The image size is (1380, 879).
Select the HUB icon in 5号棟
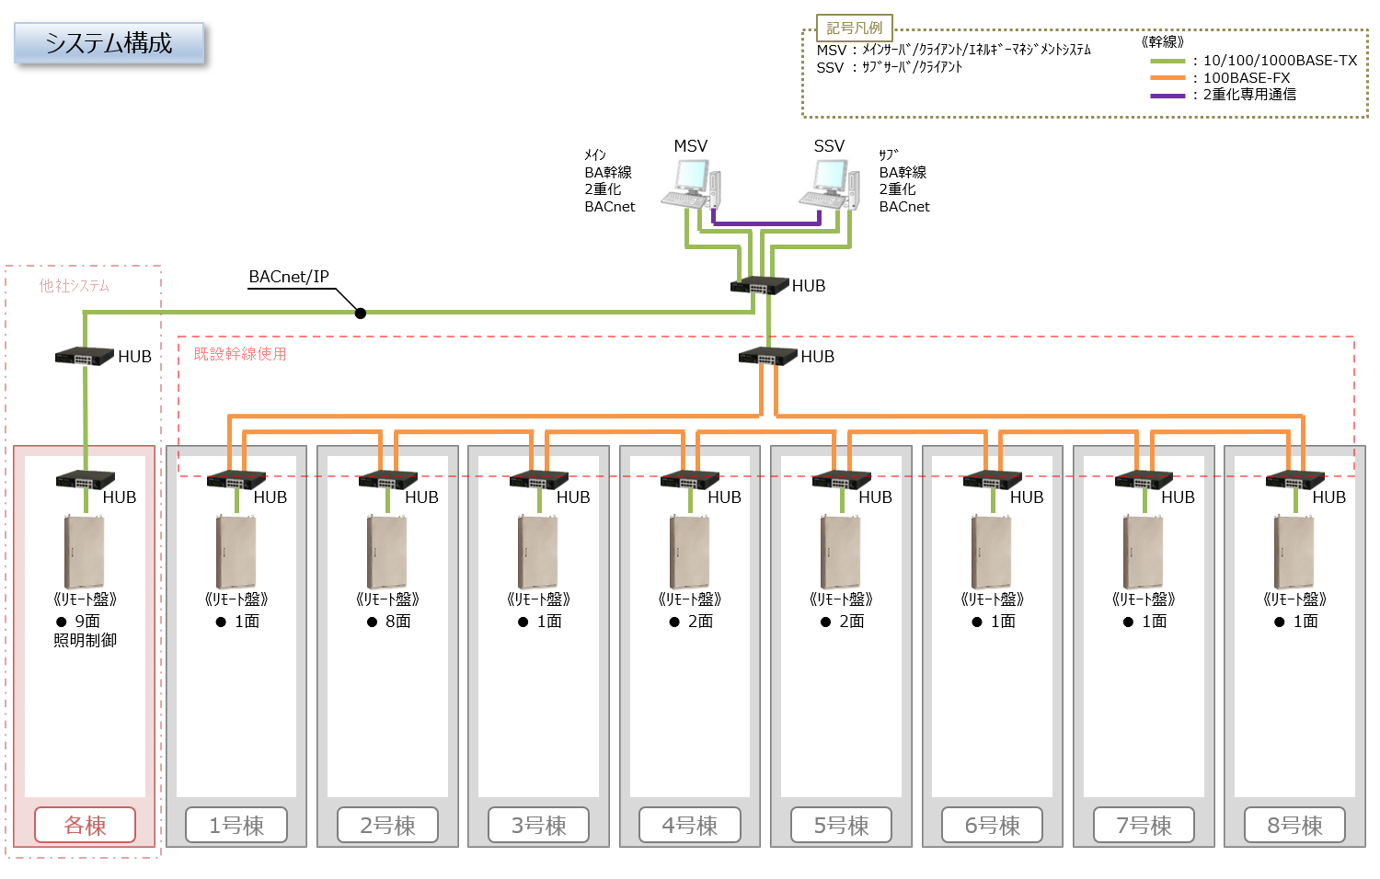coord(842,479)
